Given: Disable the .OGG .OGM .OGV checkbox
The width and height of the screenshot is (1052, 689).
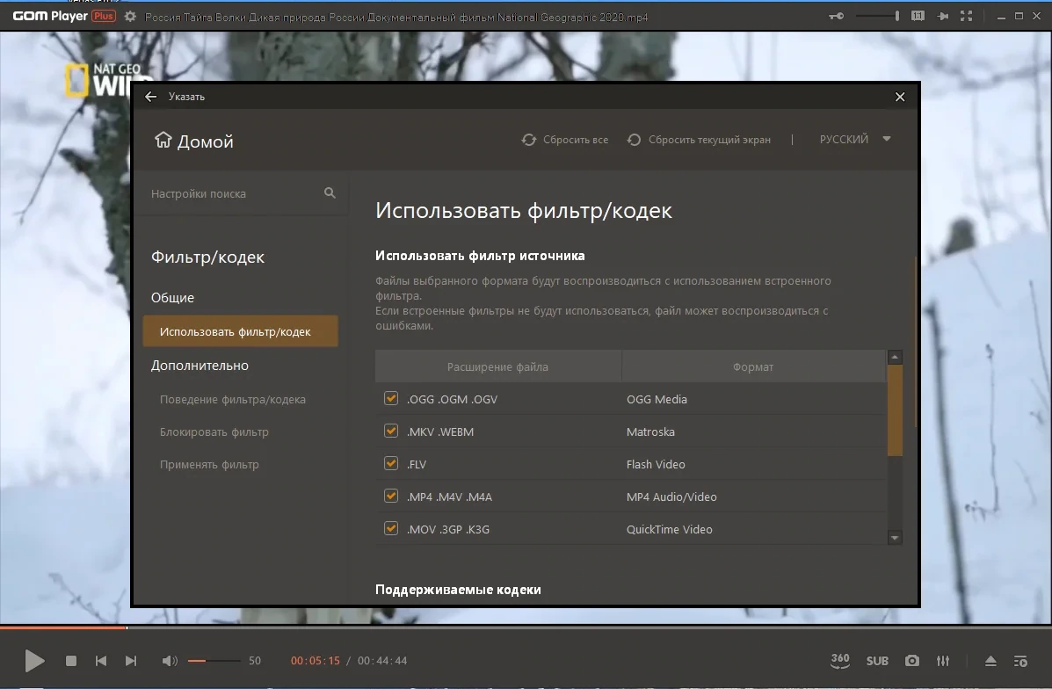Looking at the screenshot, I should [x=390, y=398].
